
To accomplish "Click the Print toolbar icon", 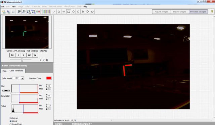I will (13, 12).
